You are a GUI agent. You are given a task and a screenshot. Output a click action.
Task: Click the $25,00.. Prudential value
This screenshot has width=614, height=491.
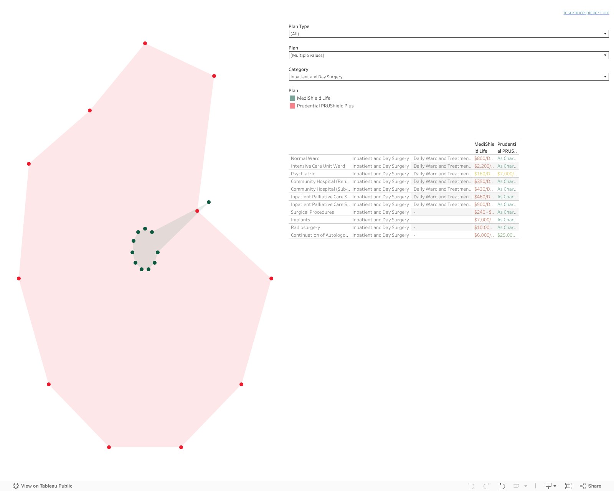tap(506, 235)
